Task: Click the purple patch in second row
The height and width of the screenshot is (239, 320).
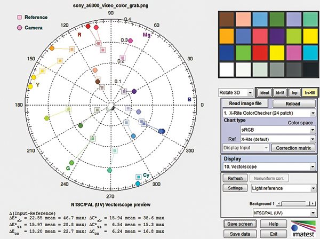Action: [x=277, y=36]
